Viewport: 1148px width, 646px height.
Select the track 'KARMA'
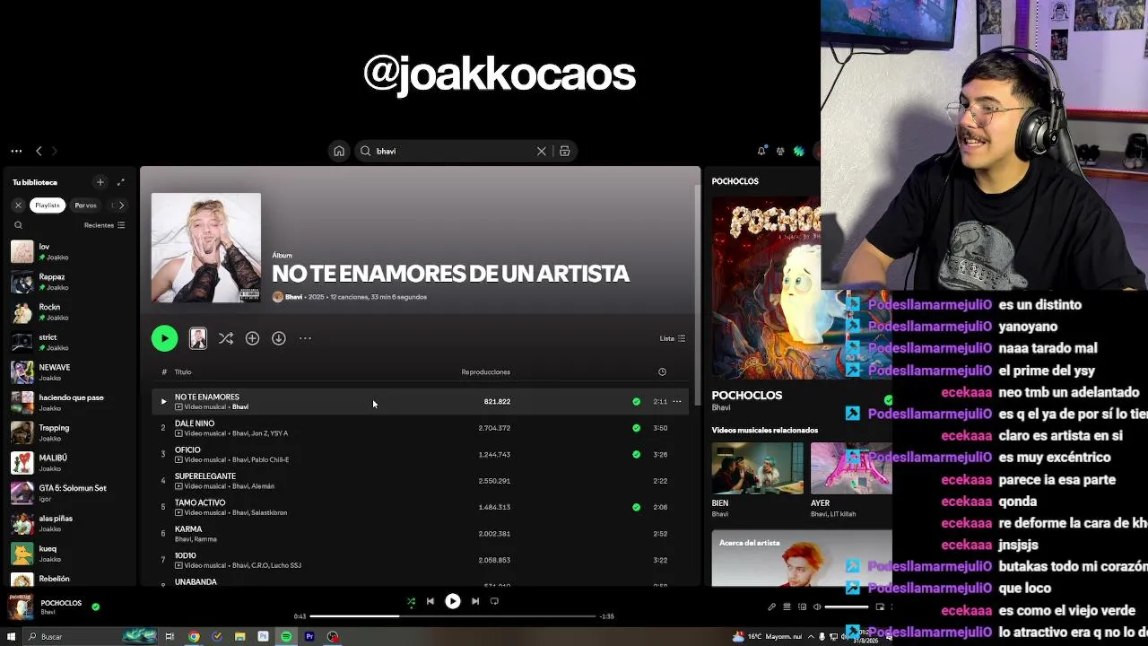[420, 534]
